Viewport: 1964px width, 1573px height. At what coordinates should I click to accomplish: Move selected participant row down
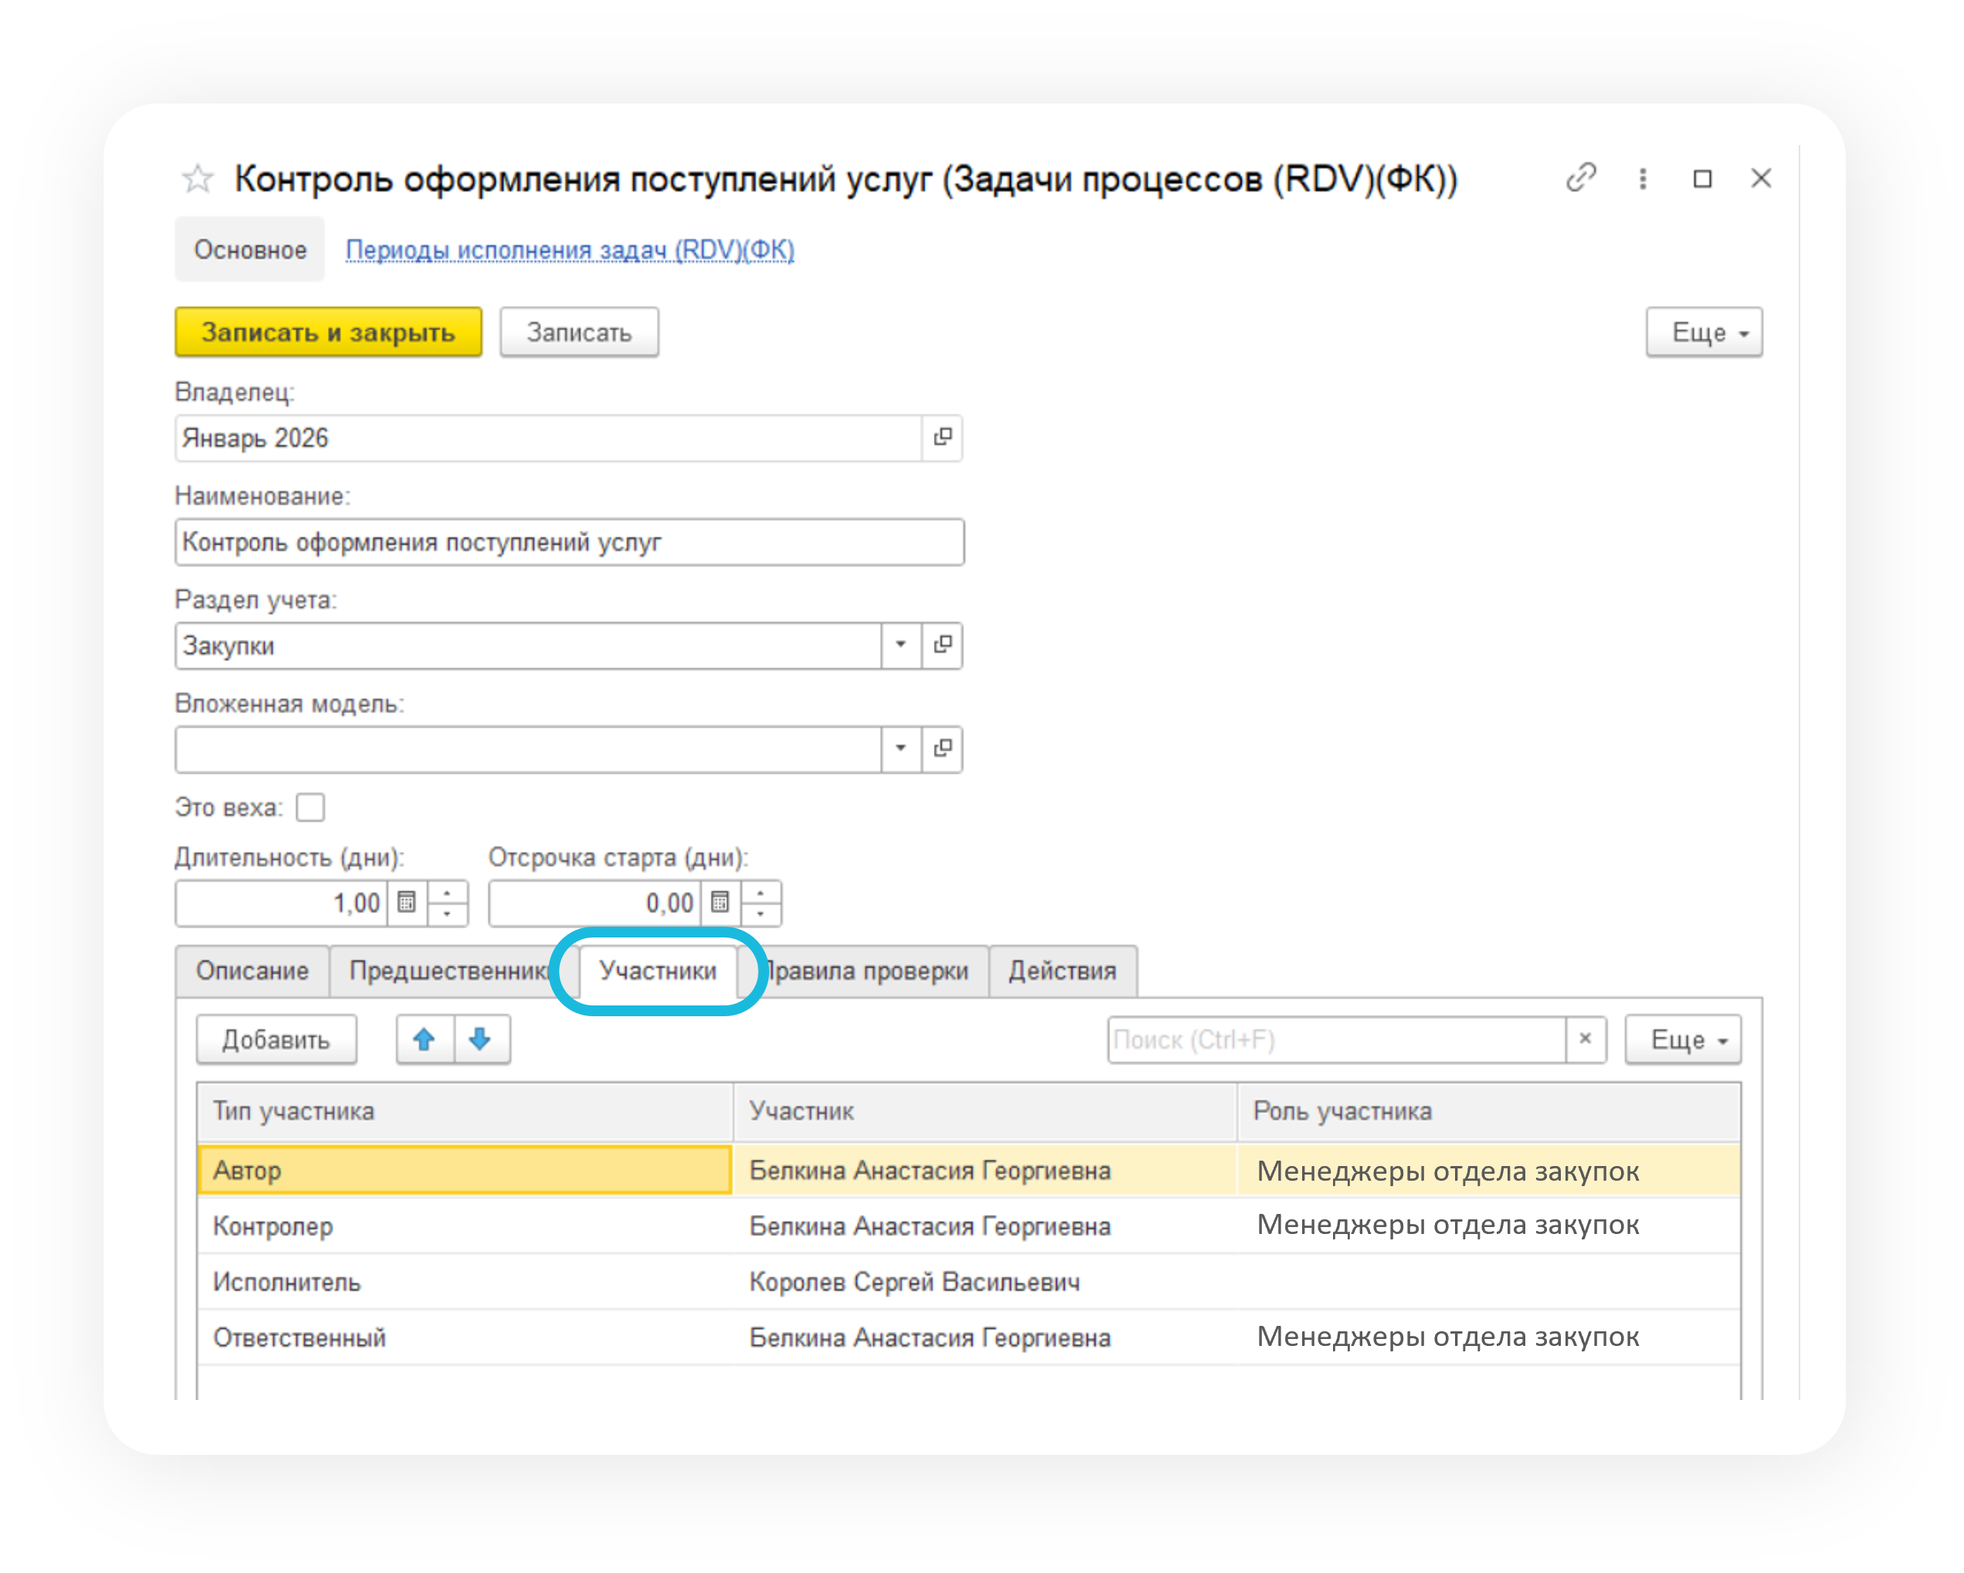click(481, 1039)
